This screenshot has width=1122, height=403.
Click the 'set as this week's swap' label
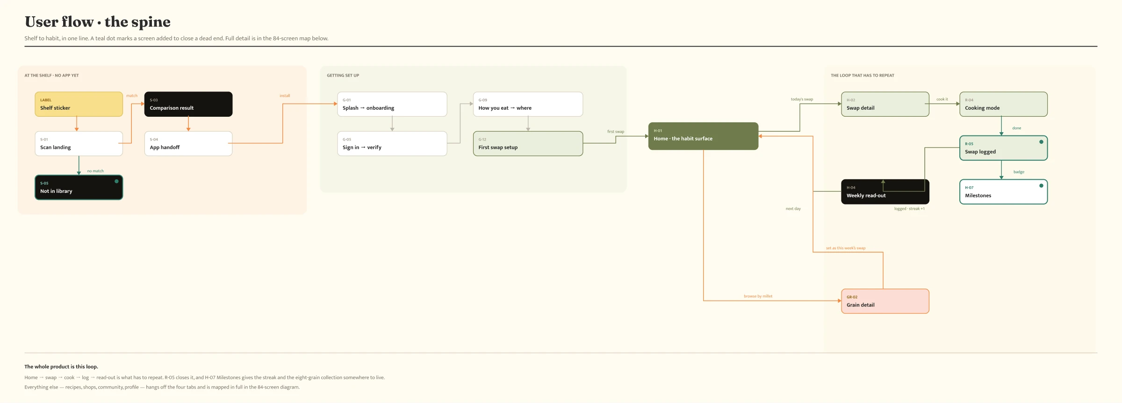[846, 248]
